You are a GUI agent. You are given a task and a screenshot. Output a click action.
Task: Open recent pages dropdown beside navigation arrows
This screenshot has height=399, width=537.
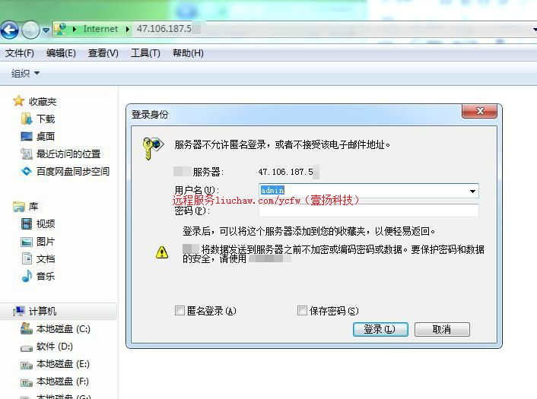coord(46,30)
